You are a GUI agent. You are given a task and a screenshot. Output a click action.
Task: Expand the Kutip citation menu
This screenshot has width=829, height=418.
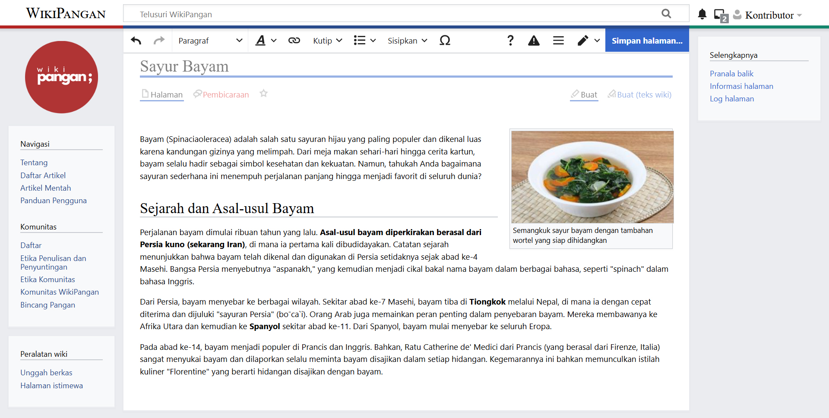click(327, 41)
